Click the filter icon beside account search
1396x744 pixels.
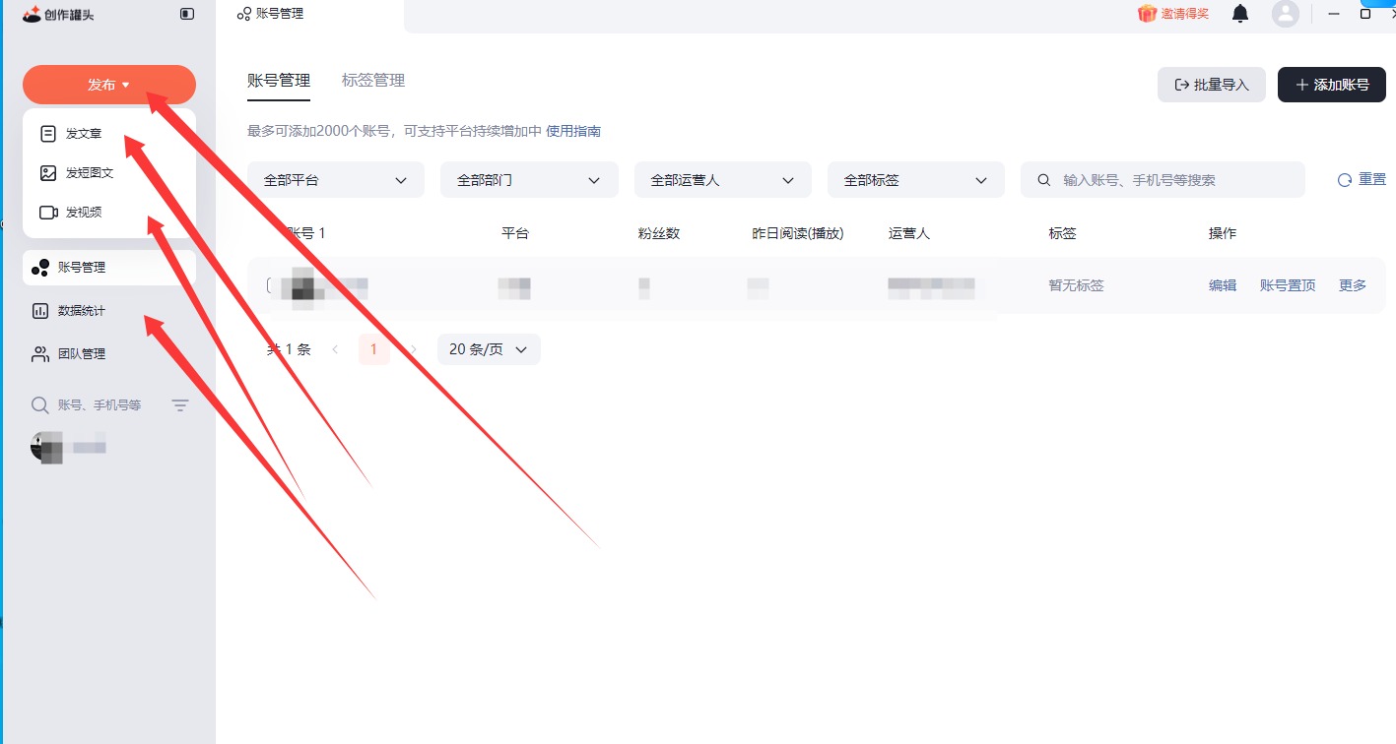pyautogui.click(x=180, y=405)
